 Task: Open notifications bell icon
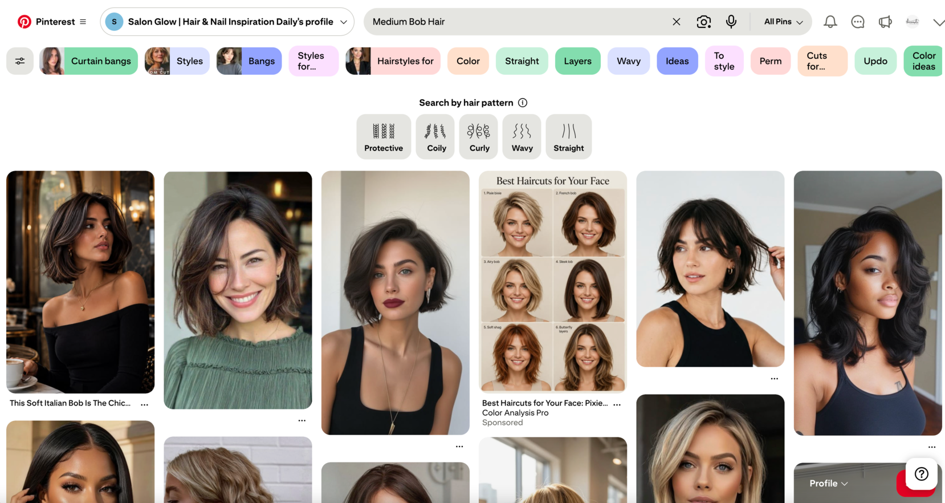coord(830,22)
